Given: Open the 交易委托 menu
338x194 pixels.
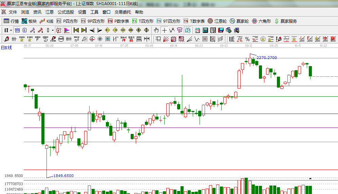Looking at the screenshot, I should [x=123, y=12].
